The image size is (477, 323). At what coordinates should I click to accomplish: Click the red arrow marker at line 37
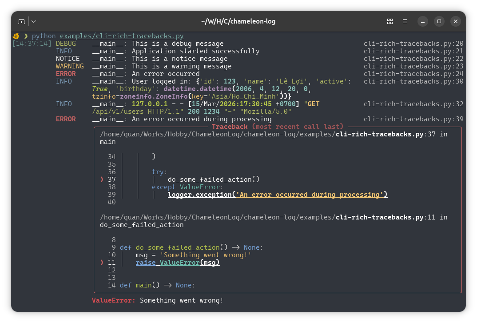(102, 179)
